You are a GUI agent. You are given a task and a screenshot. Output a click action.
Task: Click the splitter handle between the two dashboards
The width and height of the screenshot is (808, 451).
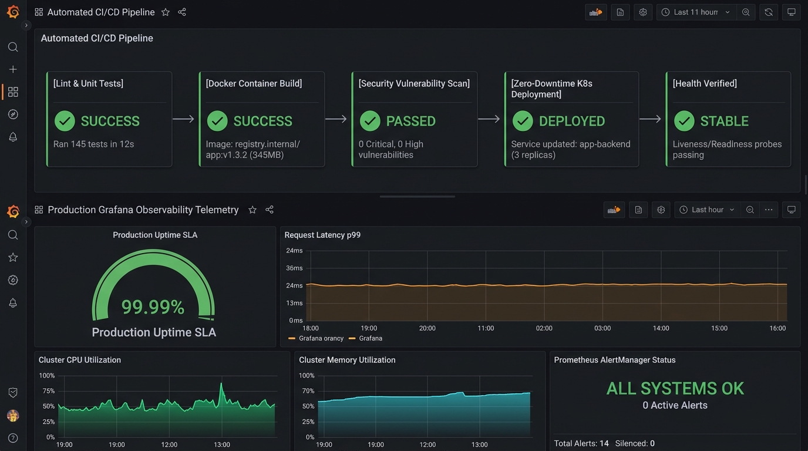pos(417,197)
